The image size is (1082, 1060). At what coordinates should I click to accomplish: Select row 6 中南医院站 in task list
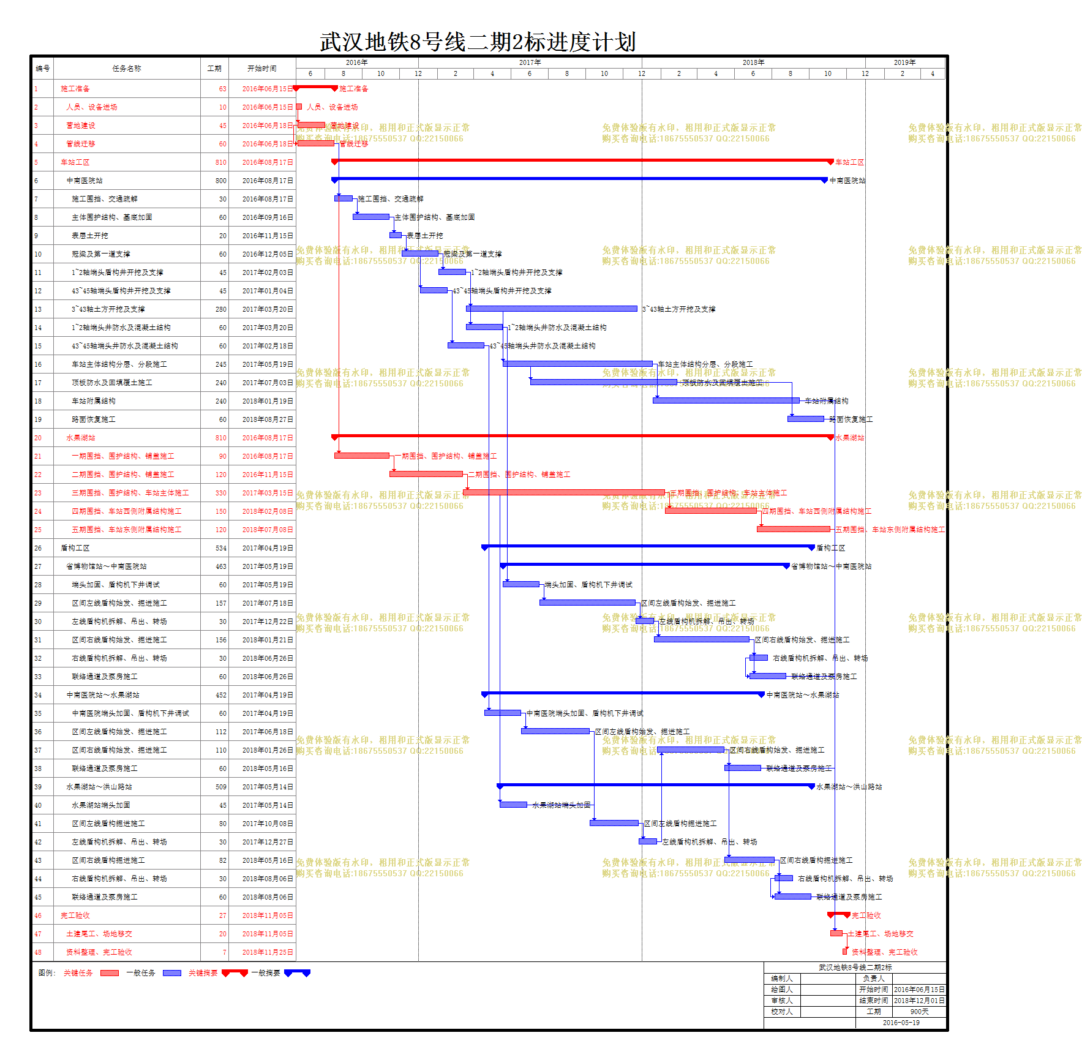(85, 181)
